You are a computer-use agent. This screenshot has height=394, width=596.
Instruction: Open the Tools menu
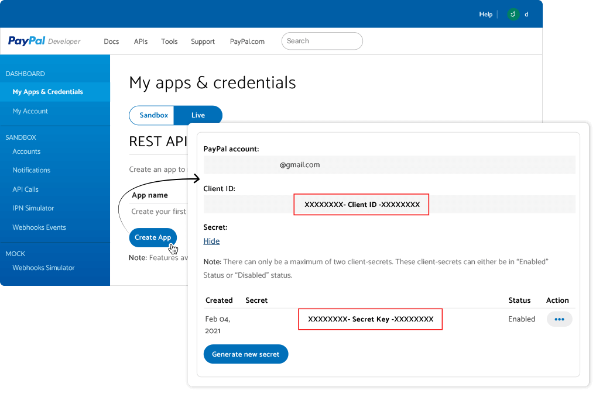(x=169, y=42)
